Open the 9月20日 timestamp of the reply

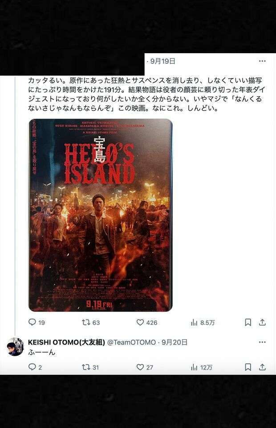[x=175, y=342]
